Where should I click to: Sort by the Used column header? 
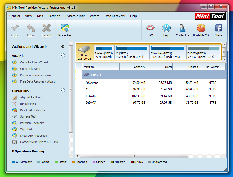pyautogui.click(x=159, y=67)
